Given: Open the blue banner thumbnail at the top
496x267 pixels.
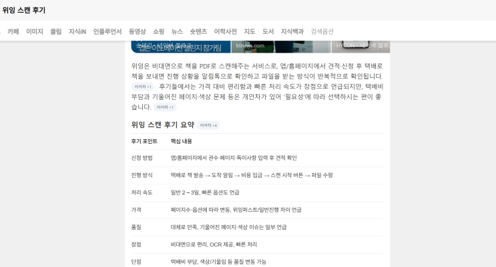Looking at the screenshot, I should pyautogui.click(x=181, y=47).
